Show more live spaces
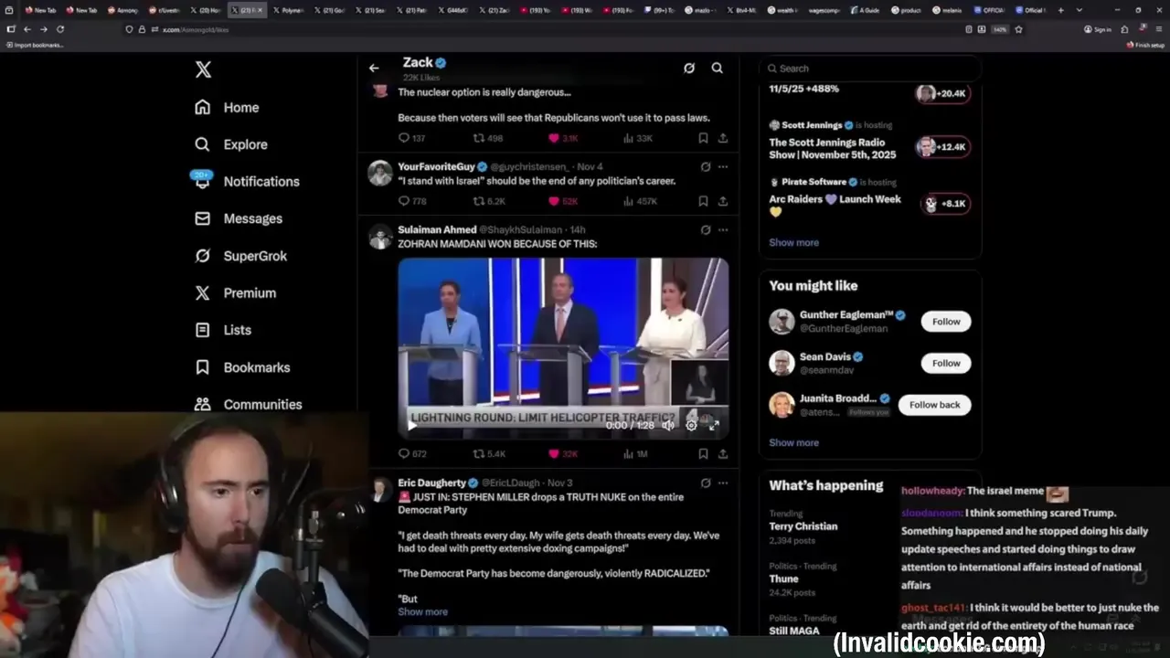 coord(793,242)
